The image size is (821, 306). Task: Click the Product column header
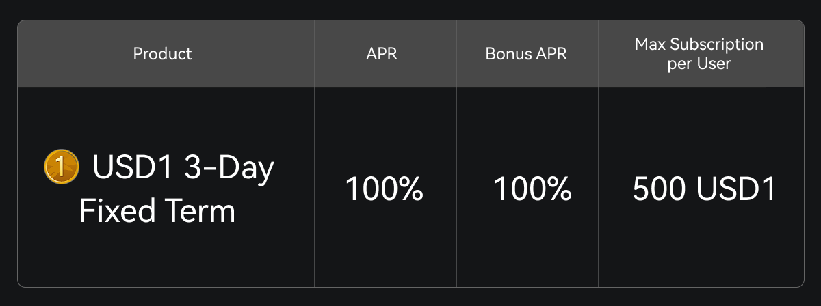162,54
